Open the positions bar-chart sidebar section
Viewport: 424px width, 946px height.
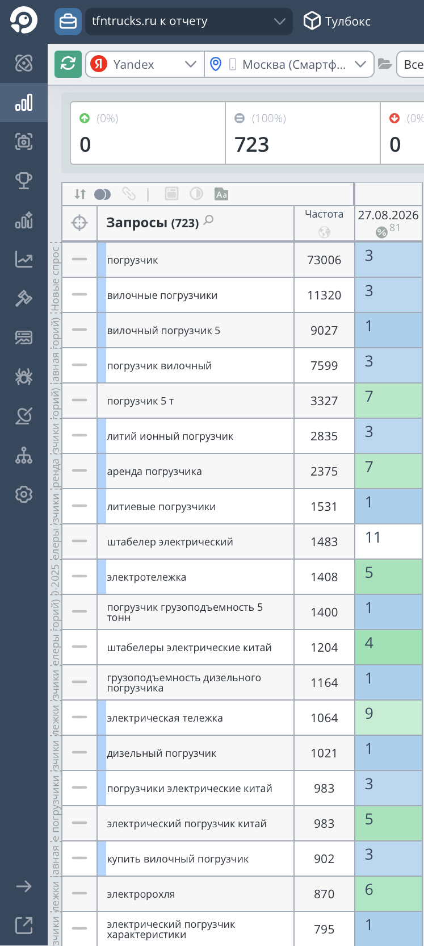[24, 102]
